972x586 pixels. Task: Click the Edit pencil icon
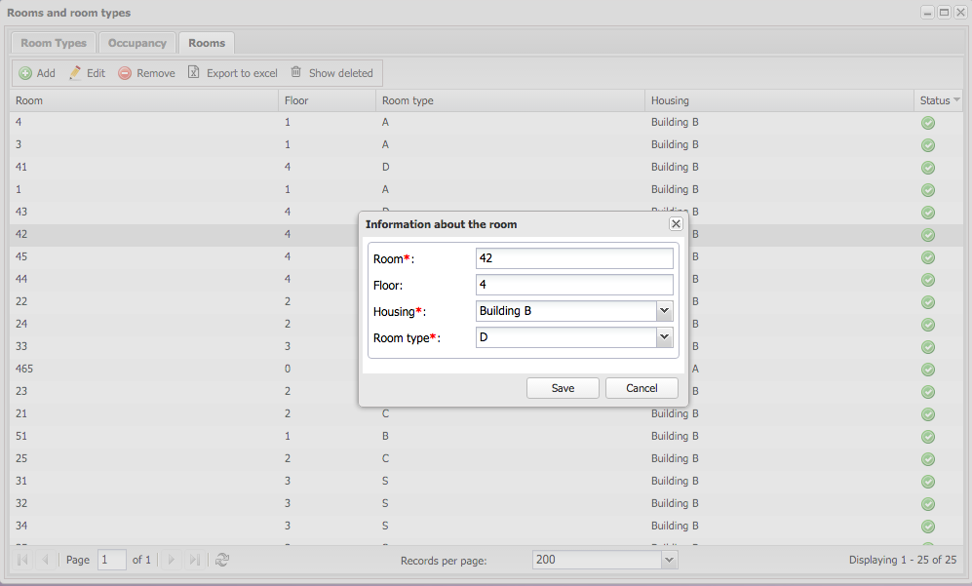coord(75,72)
